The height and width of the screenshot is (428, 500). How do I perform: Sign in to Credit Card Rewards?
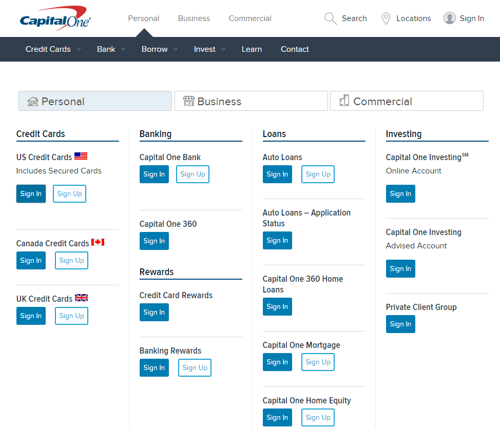(x=154, y=313)
